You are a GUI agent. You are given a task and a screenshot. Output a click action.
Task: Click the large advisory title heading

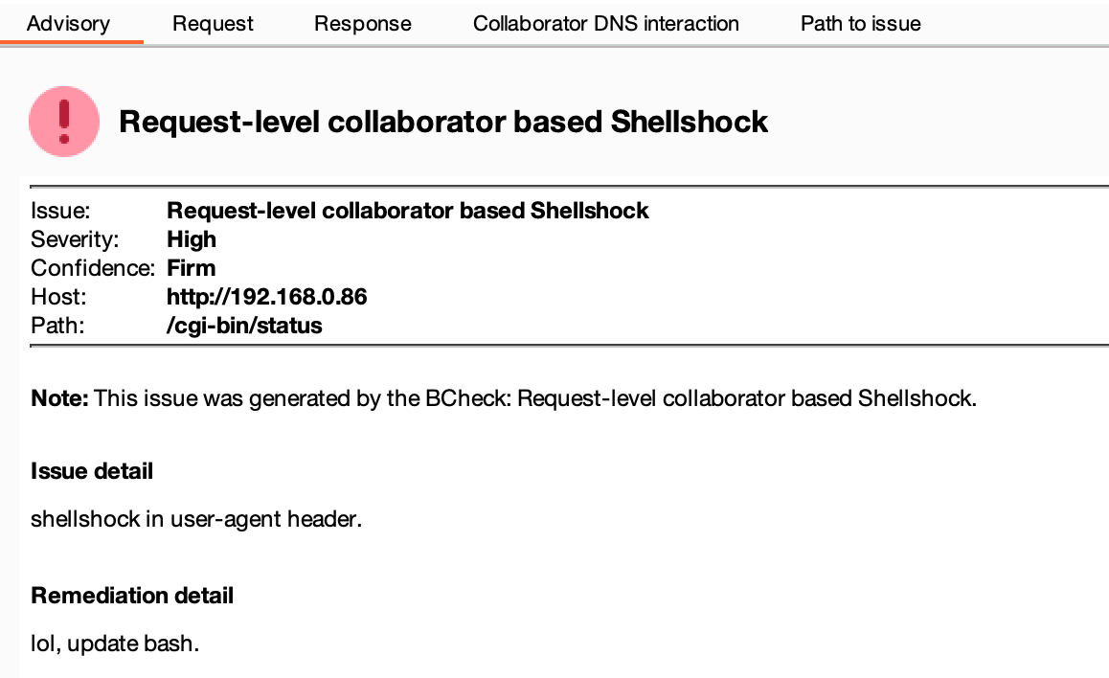coord(442,122)
